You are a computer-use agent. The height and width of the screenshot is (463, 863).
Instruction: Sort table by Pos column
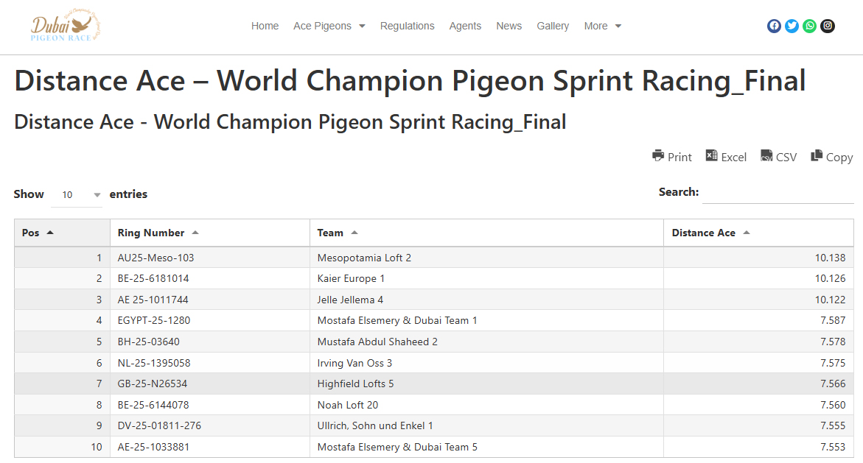pyautogui.click(x=38, y=233)
